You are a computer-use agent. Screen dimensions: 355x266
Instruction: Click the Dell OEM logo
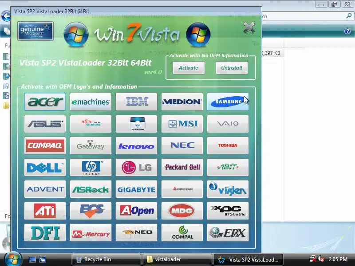(x=45, y=167)
